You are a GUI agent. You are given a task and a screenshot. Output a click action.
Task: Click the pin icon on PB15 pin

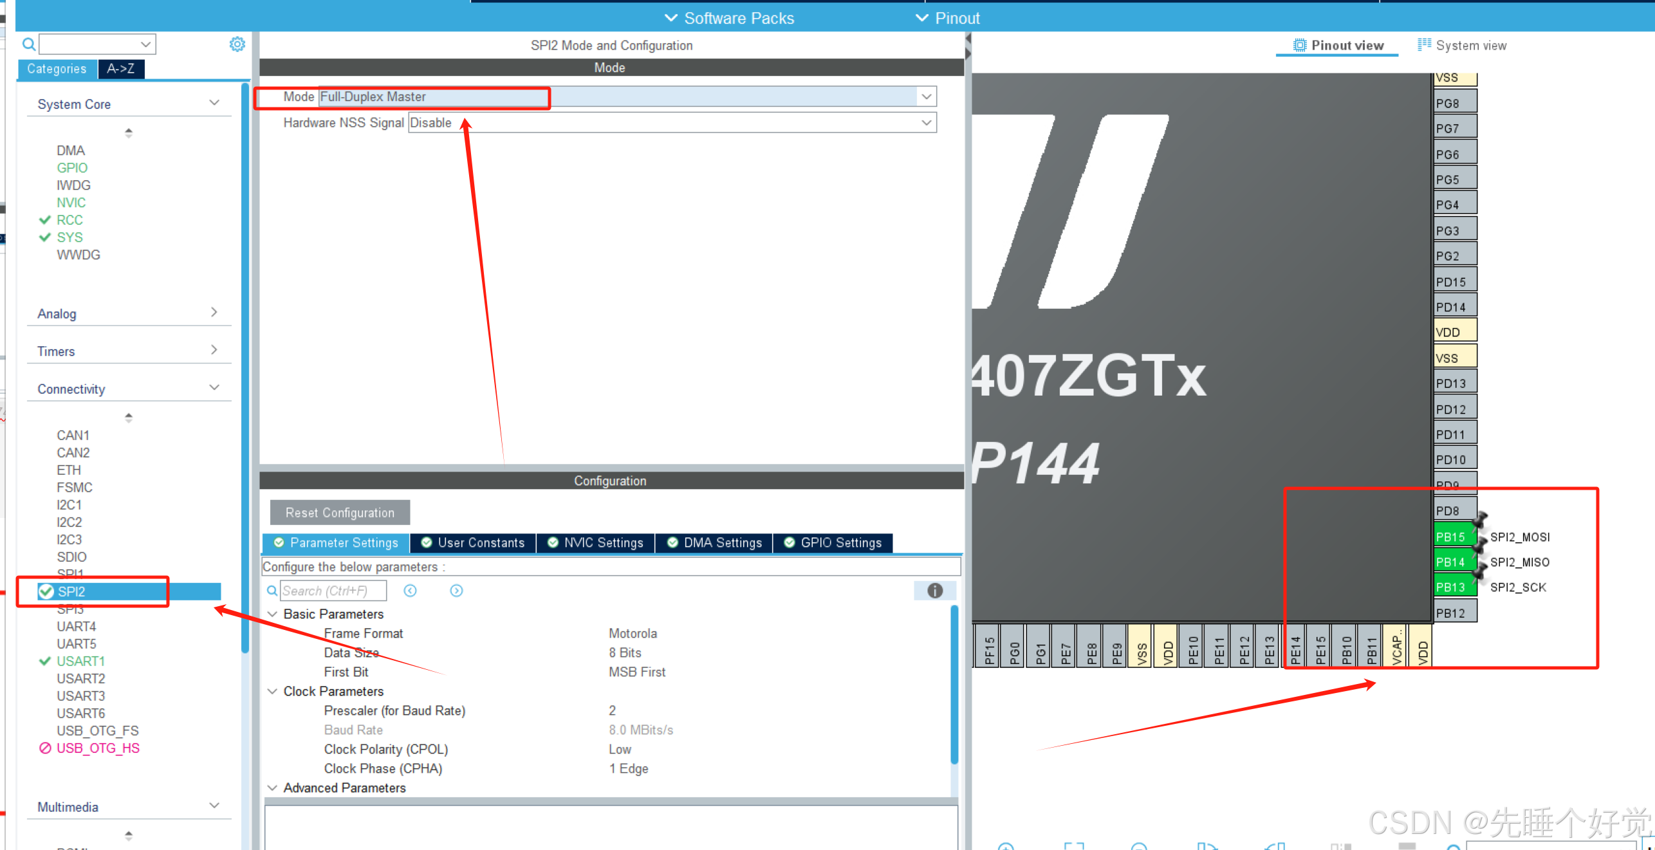point(1480,519)
